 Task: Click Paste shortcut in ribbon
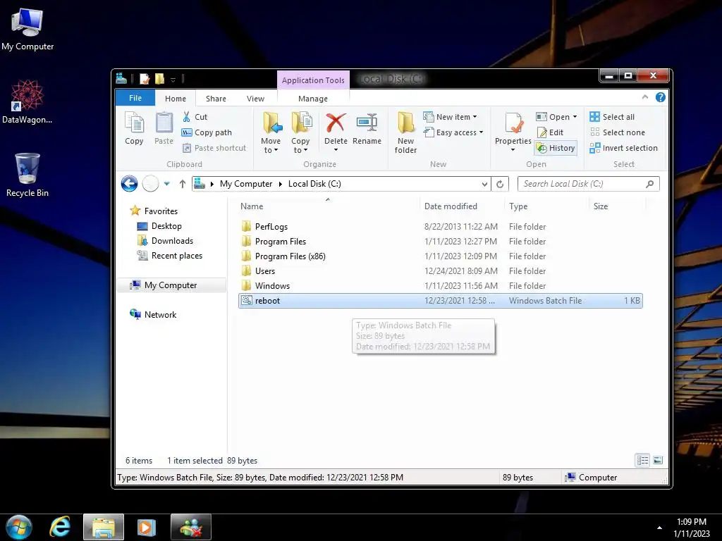(214, 148)
